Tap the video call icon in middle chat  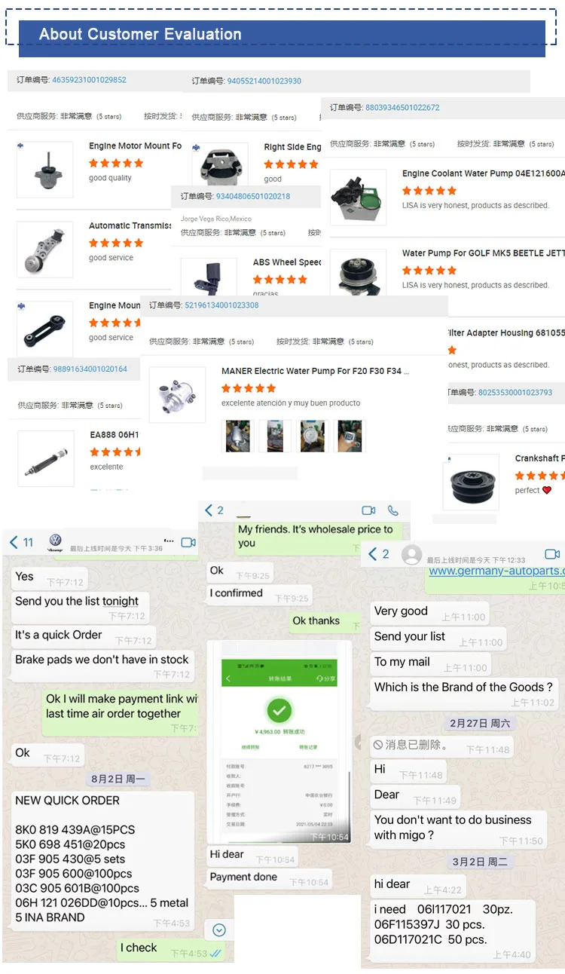click(x=368, y=510)
